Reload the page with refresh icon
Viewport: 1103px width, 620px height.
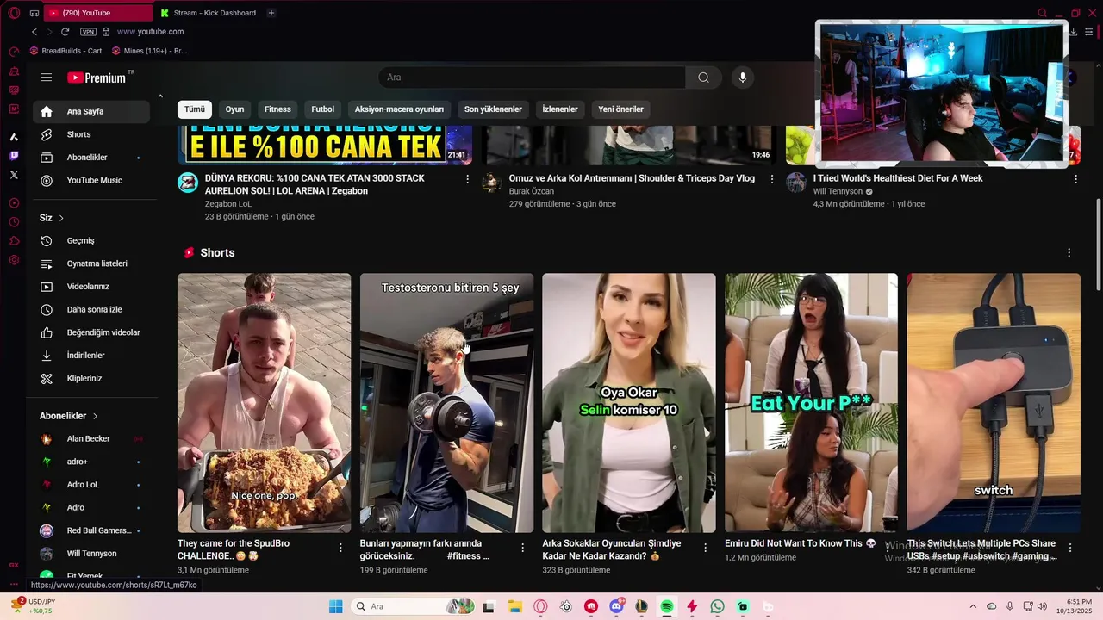pos(65,32)
